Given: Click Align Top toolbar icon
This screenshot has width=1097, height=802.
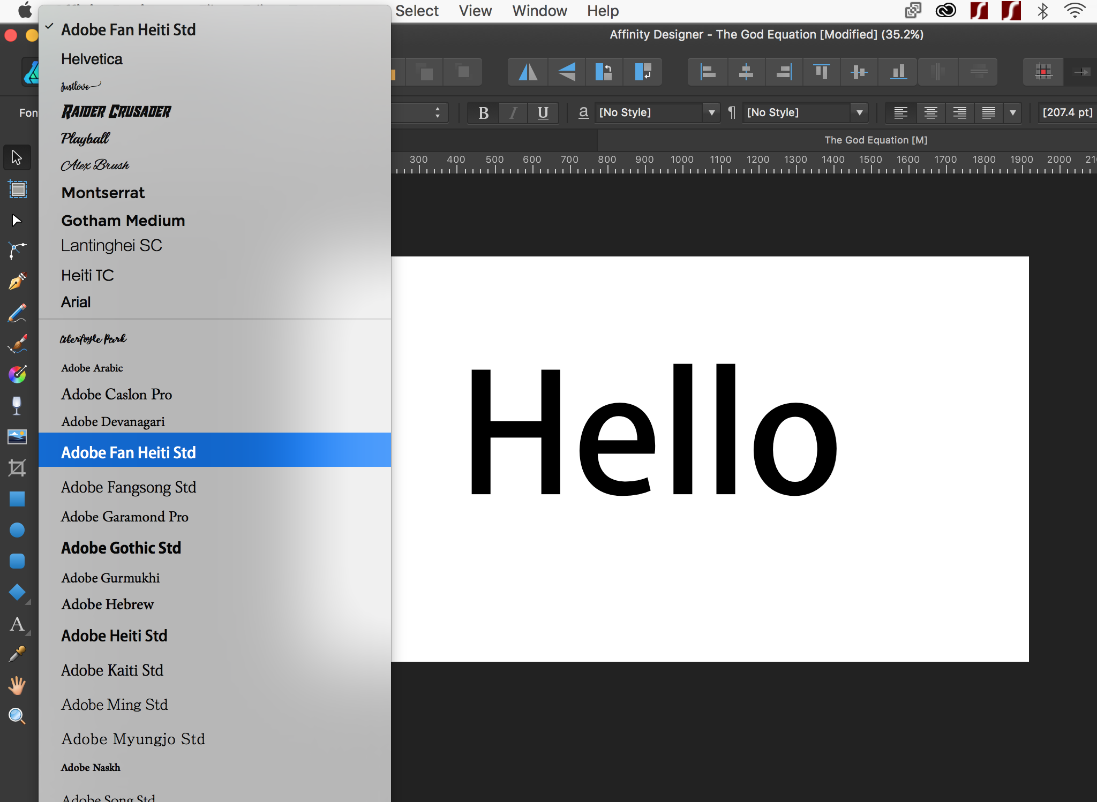Looking at the screenshot, I should click(x=821, y=72).
